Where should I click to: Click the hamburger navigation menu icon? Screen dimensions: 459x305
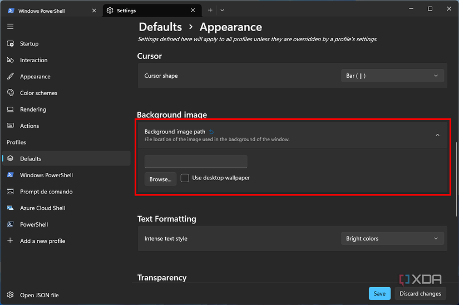[10, 27]
